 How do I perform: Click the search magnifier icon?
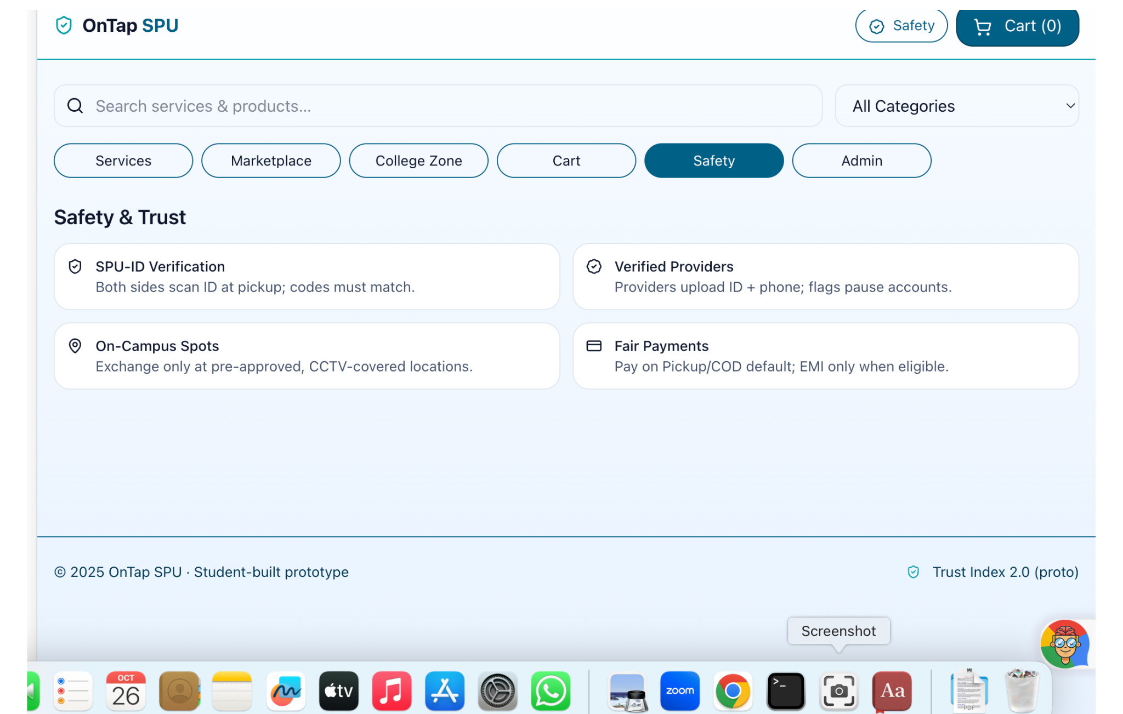75,106
